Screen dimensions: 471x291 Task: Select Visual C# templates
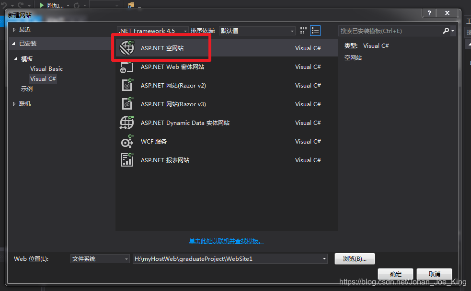pyautogui.click(x=43, y=78)
